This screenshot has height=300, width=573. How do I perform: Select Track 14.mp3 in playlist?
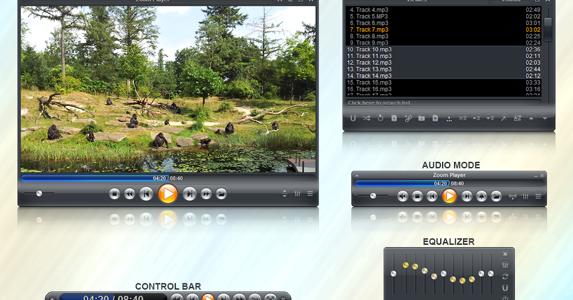point(444,76)
